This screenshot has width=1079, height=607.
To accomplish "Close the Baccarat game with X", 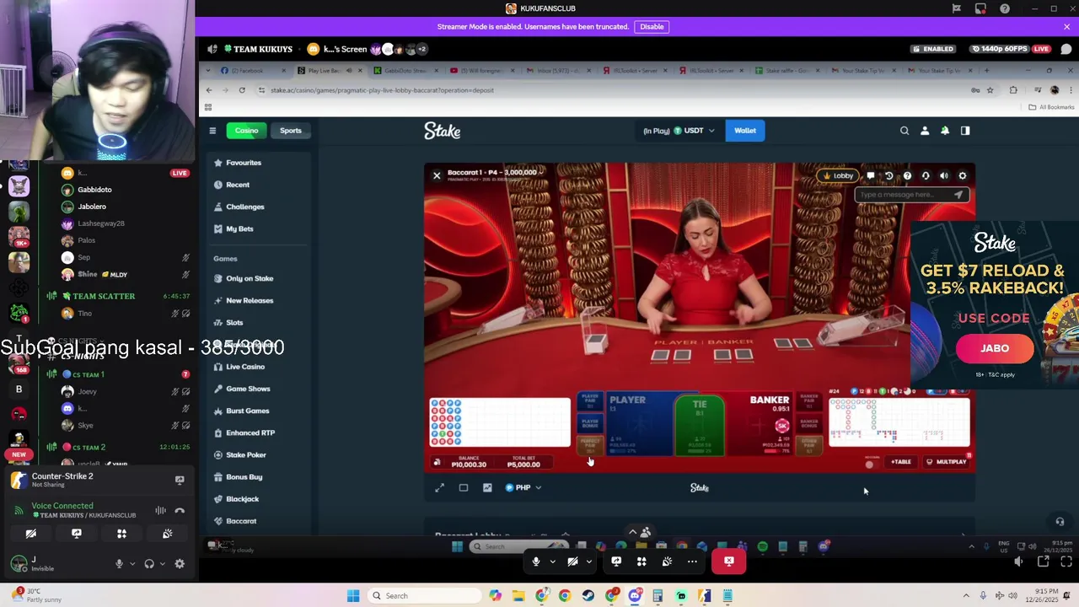I will (x=437, y=175).
